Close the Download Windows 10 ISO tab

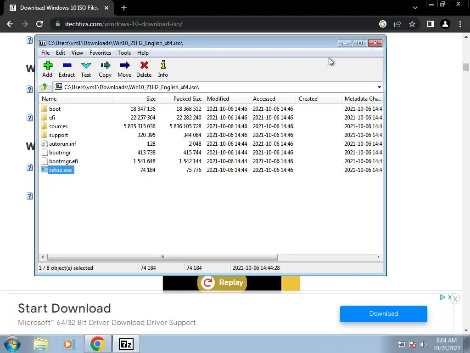tap(106, 8)
